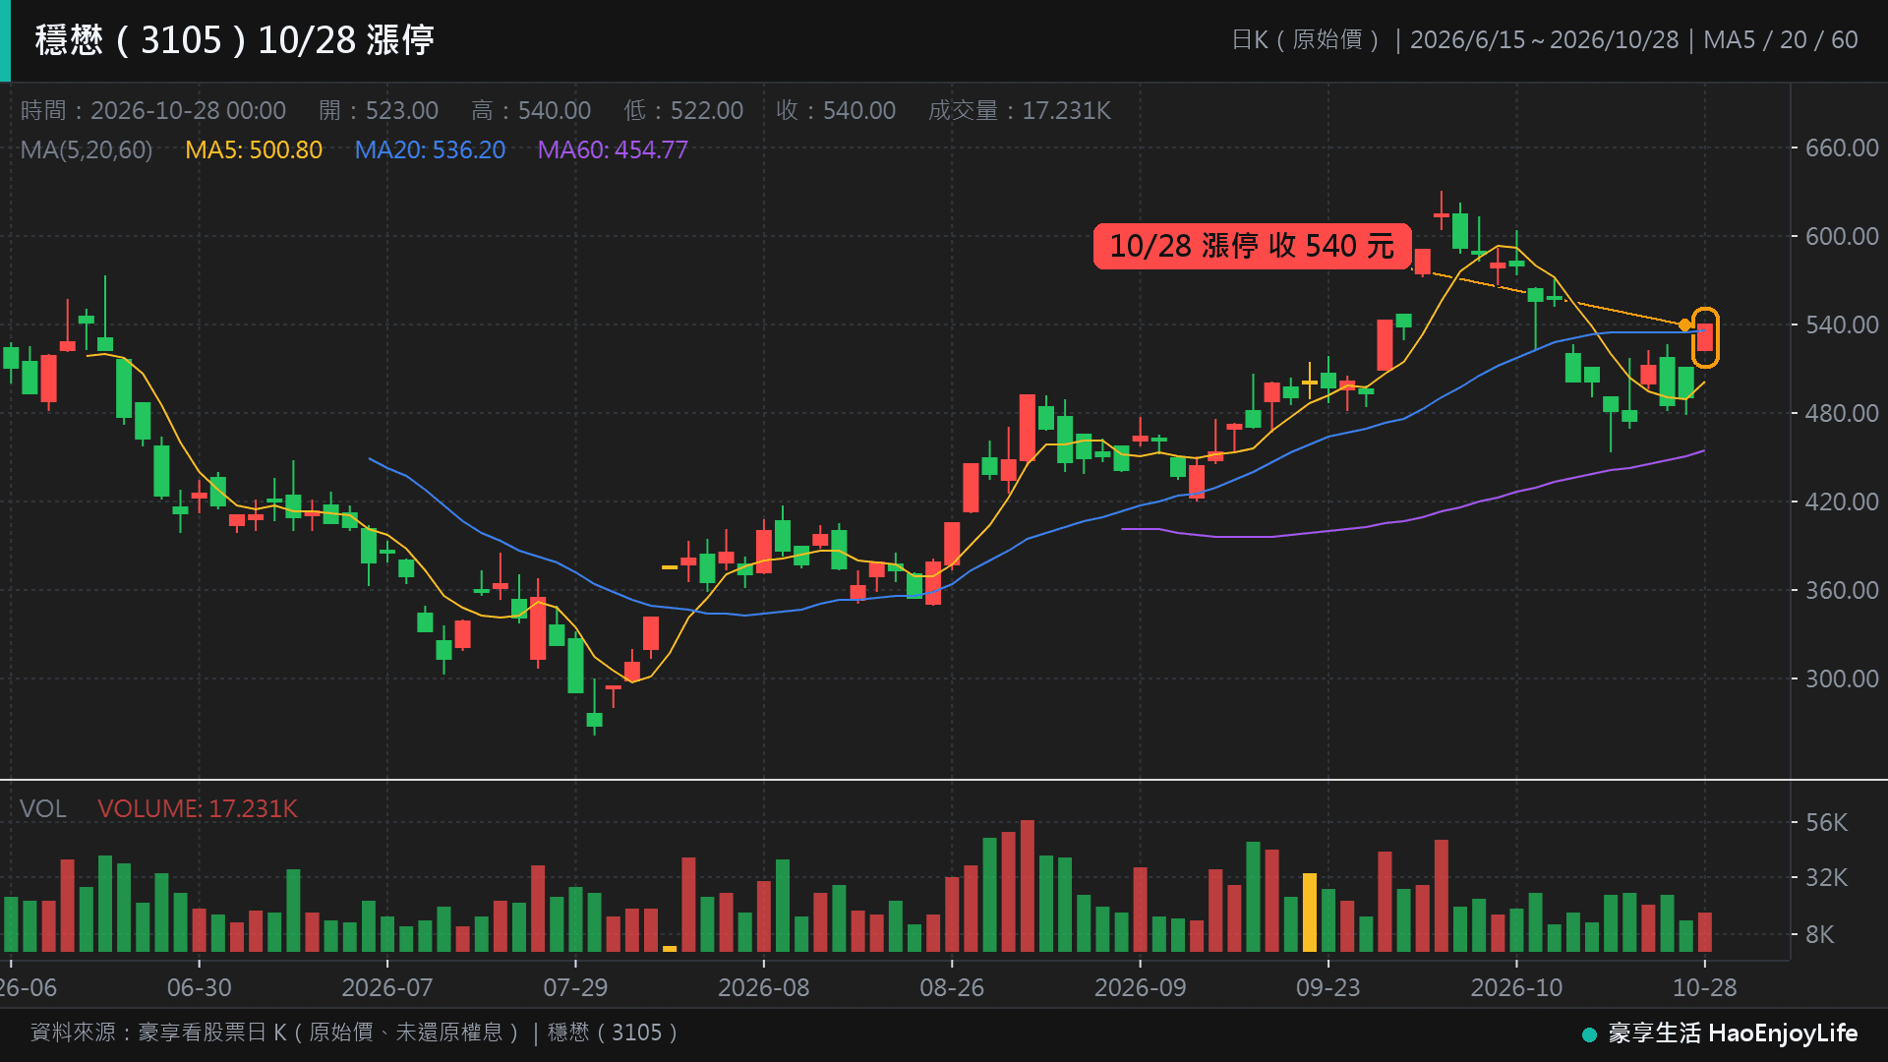The height and width of the screenshot is (1062, 1888).
Task: Click the 日K（原始價）date range header text
Action: 1545,40
